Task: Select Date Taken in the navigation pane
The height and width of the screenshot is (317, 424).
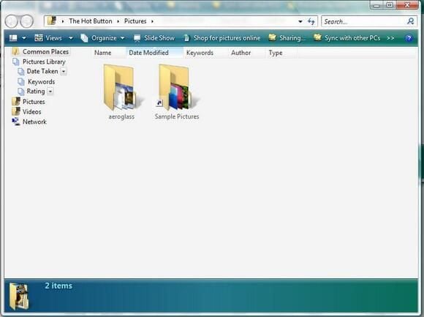Action: 42,72
